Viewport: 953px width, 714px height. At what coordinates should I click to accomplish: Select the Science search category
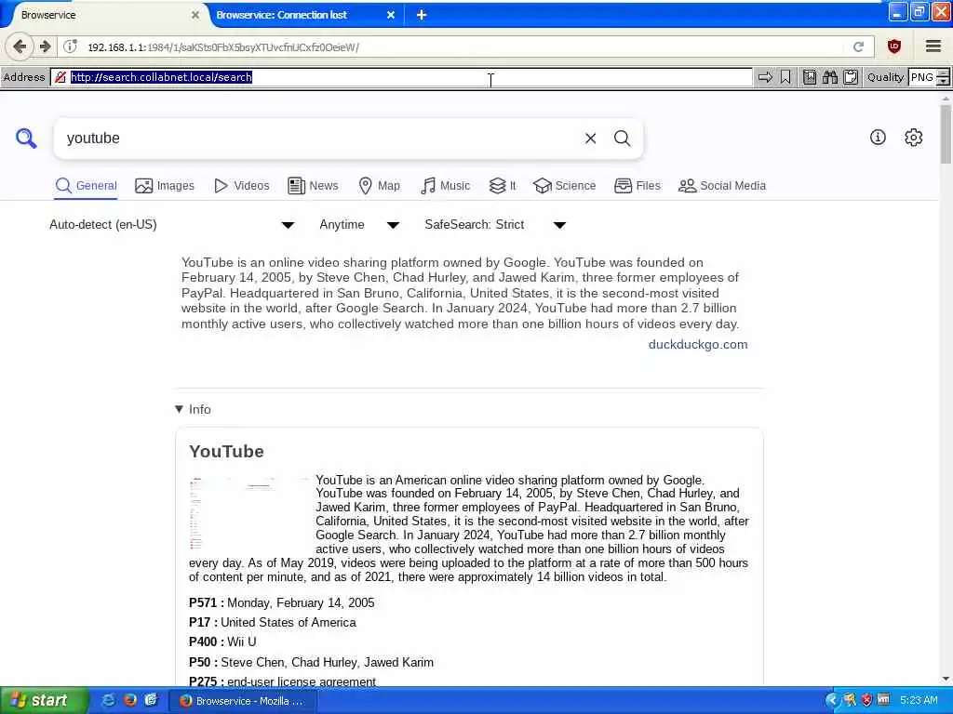click(x=565, y=186)
